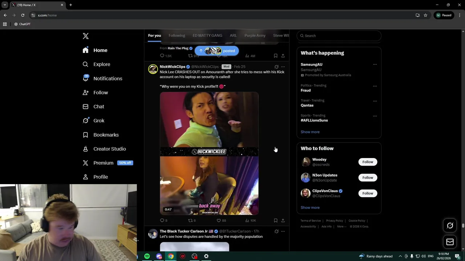Open Bookmarks from the sidebar
The width and height of the screenshot is (465, 261).
(x=101, y=135)
